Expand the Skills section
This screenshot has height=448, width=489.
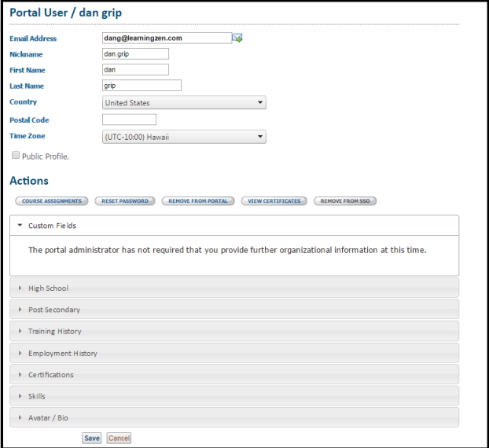pos(234,396)
